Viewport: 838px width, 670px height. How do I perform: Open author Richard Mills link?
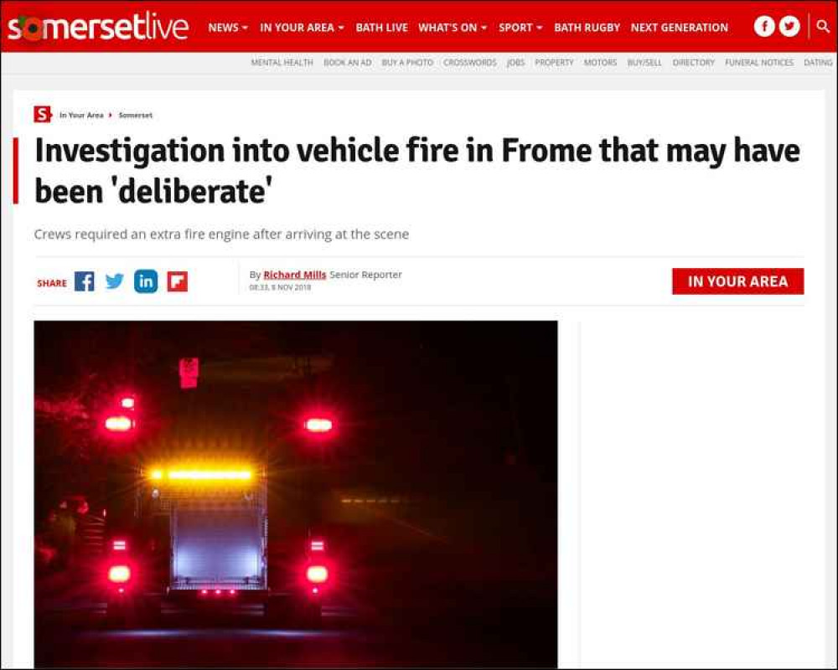pos(294,275)
